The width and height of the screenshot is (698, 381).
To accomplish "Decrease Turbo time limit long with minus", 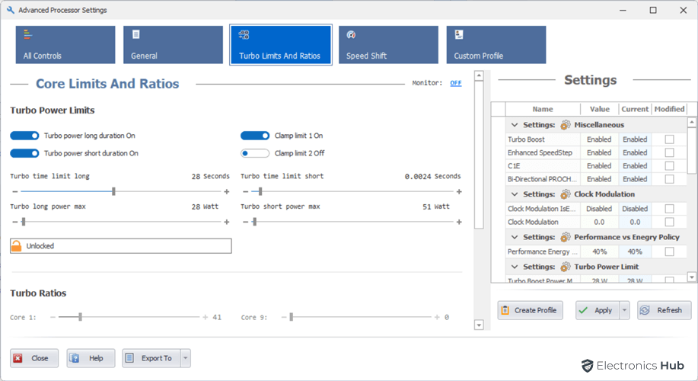I will (x=15, y=191).
